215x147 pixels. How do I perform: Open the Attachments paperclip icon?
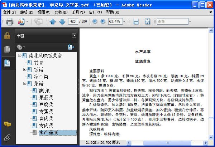(7, 138)
